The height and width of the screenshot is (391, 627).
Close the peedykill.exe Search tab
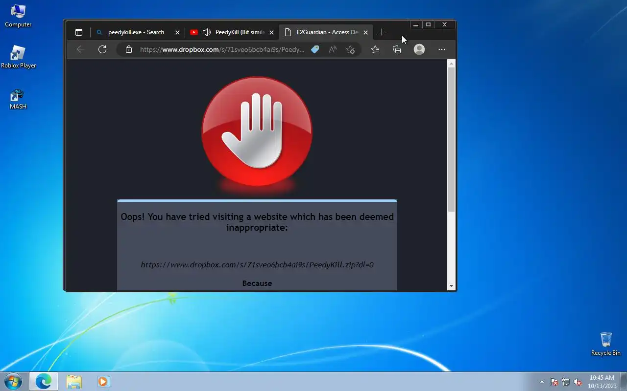click(x=177, y=32)
